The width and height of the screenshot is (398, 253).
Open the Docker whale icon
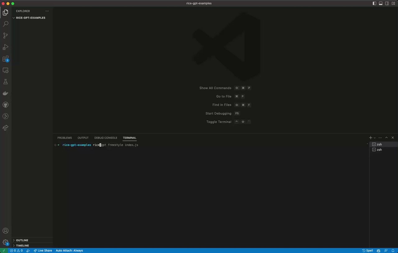tap(6, 93)
